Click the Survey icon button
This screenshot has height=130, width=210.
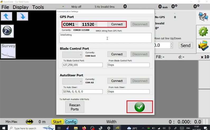coord(8,51)
